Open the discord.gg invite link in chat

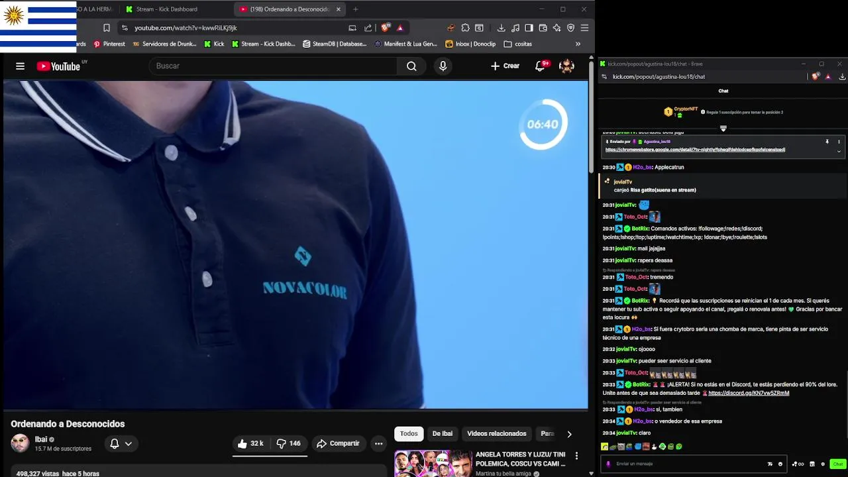[749, 393]
